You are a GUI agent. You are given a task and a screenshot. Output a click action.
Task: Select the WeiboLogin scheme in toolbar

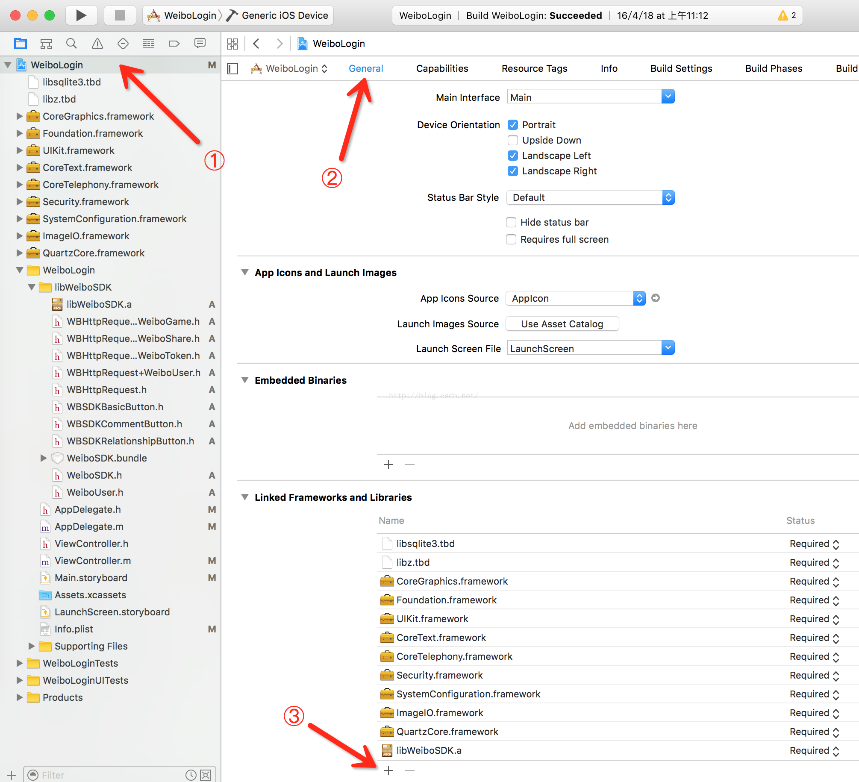pyautogui.click(x=182, y=16)
